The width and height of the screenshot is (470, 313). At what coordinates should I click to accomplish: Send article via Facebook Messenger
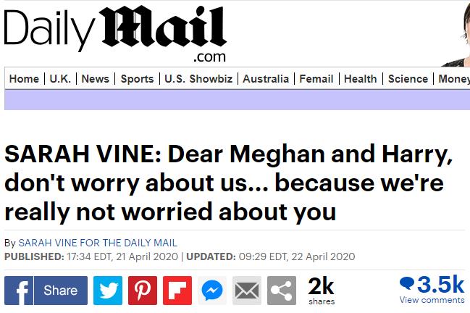click(x=212, y=291)
